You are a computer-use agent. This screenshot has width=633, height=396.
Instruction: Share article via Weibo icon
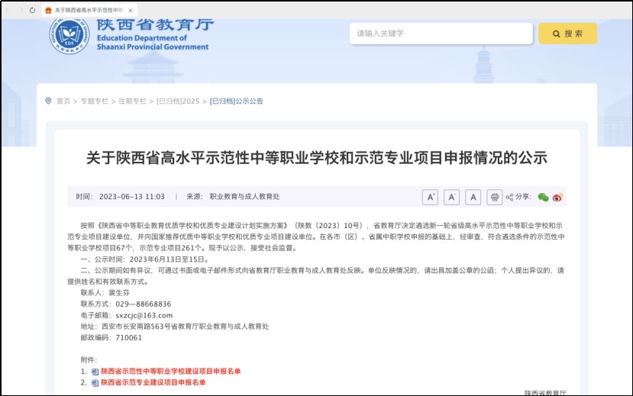(x=557, y=198)
